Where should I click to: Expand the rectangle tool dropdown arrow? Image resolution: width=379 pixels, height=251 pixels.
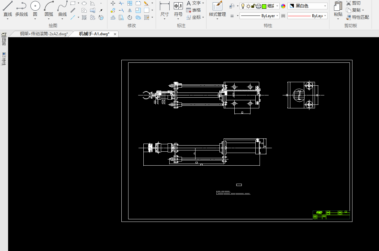tap(78, 3)
